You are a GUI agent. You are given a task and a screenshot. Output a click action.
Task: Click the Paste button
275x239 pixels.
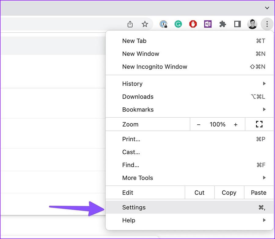(x=258, y=192)
